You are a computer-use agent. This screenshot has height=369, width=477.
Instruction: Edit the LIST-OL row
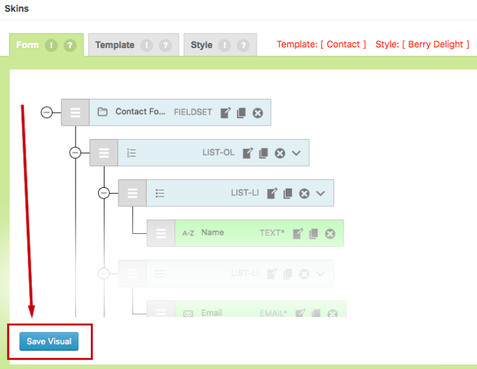[x=247, y=153]
